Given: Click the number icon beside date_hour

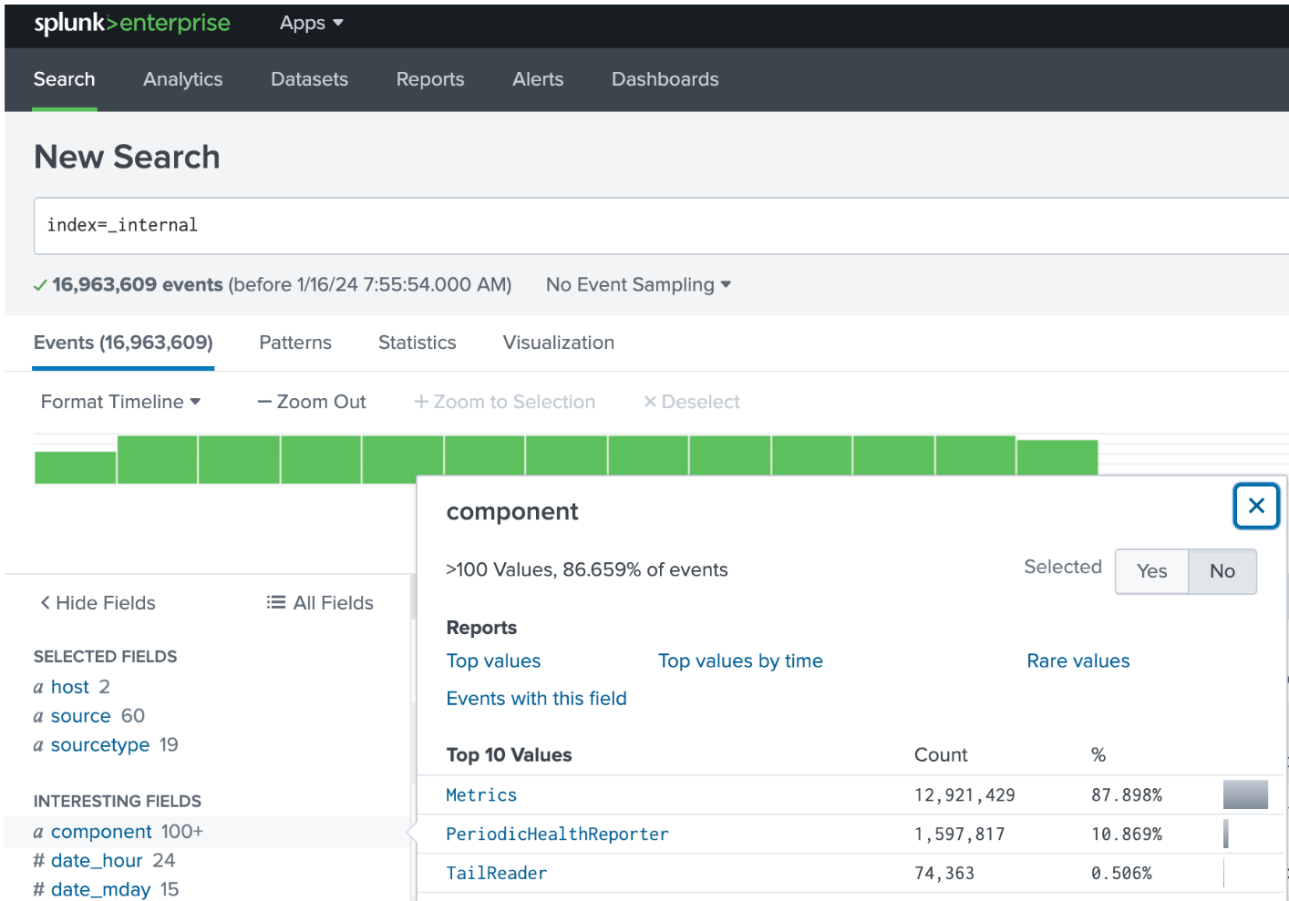Looking at the screenshot, I should pyautogui.click(x=38, y=861).
